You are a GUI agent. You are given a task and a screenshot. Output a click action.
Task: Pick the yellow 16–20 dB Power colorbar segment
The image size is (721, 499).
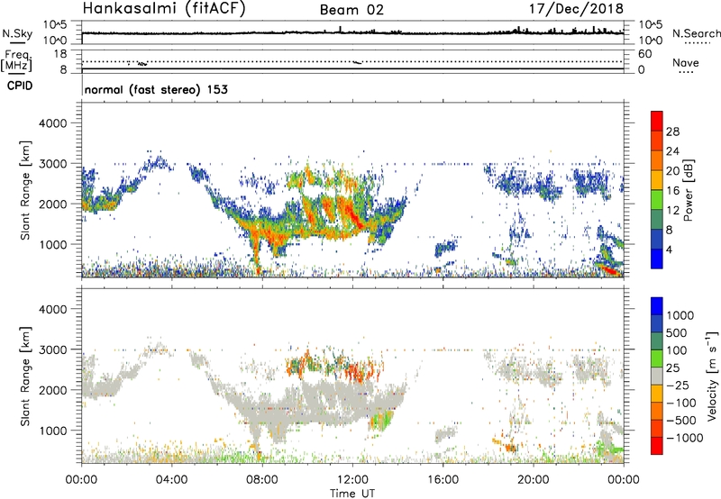click(657, 179)
